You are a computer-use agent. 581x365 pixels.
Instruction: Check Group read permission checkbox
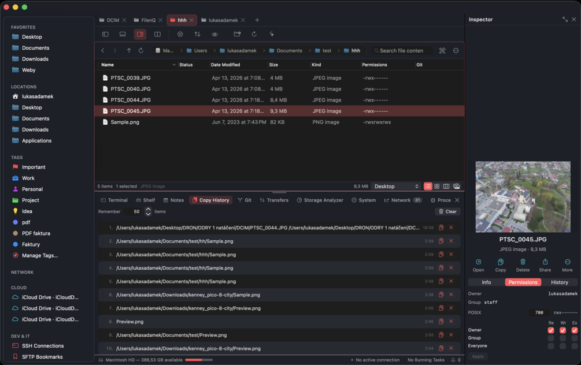[551, 338]
